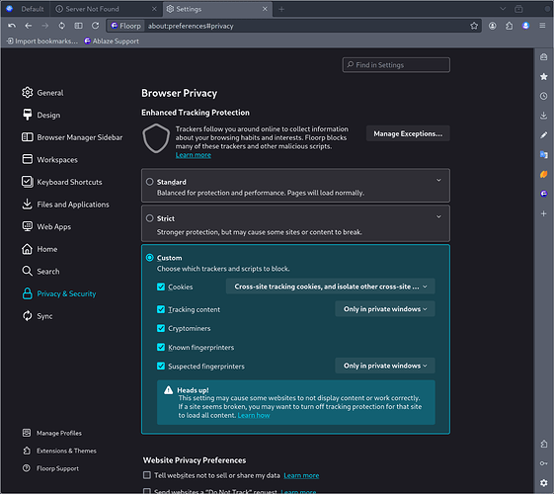Open the bookmarks star in the right sidebar
The height and width of the screenshot is (494, 554).
[x=543, y=76]
